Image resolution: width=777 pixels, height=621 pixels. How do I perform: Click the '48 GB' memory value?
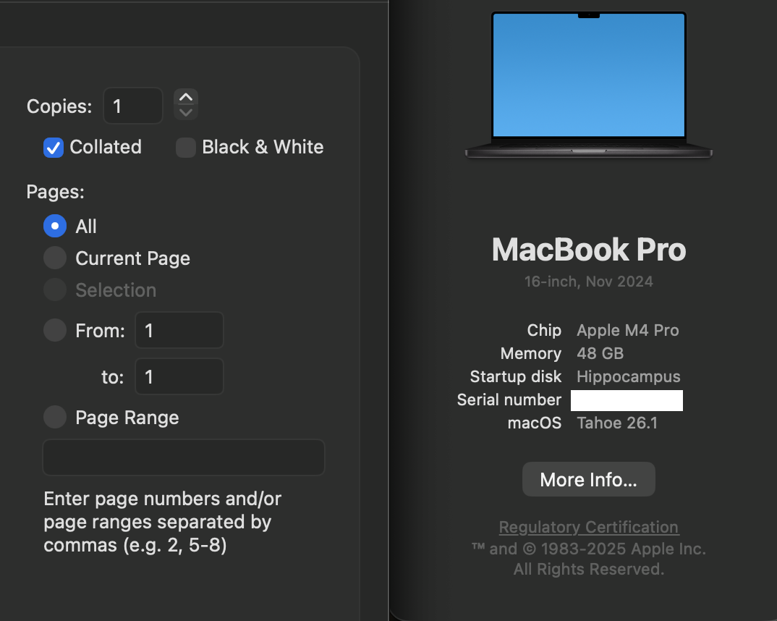(600, 353)
